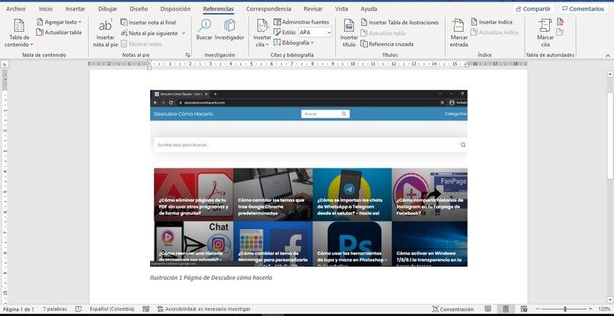Open the Tabla de contenido button
This screenshot has width=614, height=316.
pos(19,34)
